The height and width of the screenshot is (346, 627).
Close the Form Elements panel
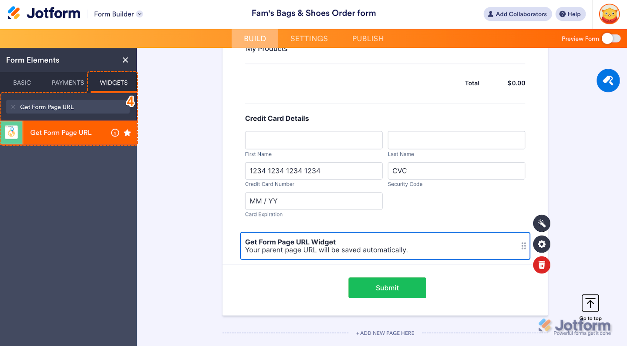(125, 60)
